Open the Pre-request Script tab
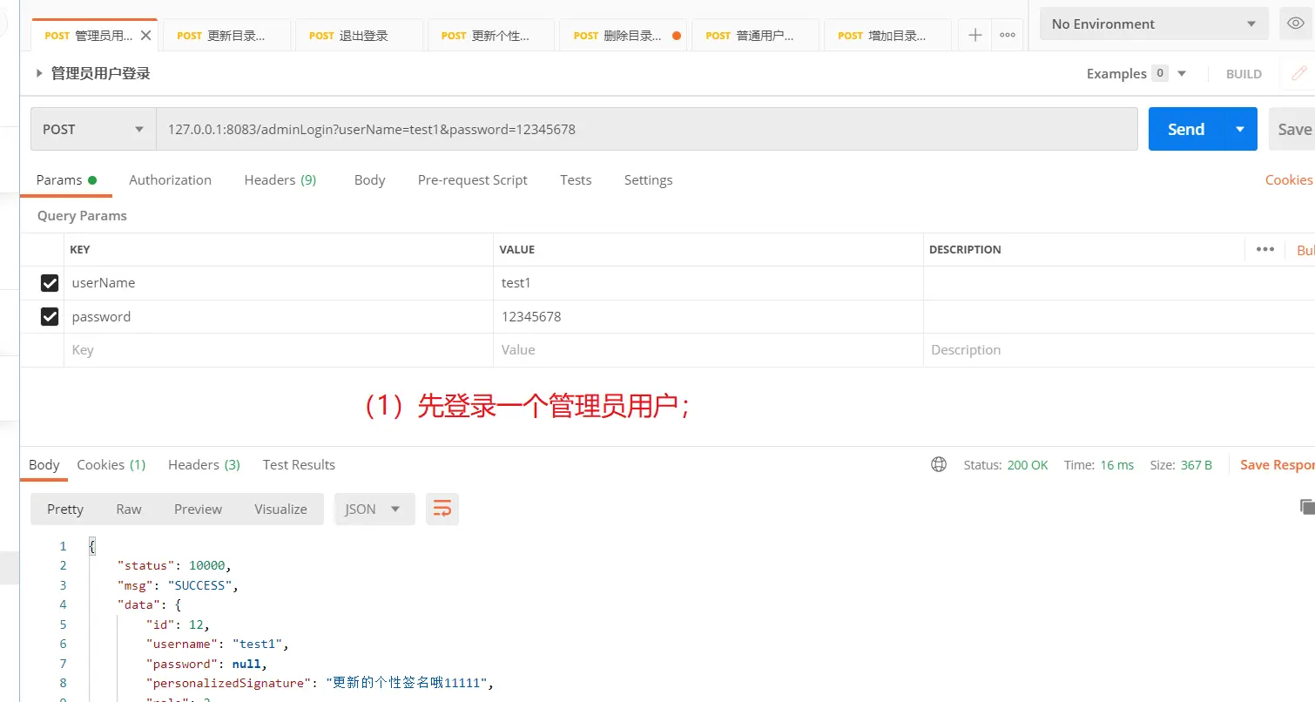The width and height of the screenshot is (1315, 702). pos(473,180)
